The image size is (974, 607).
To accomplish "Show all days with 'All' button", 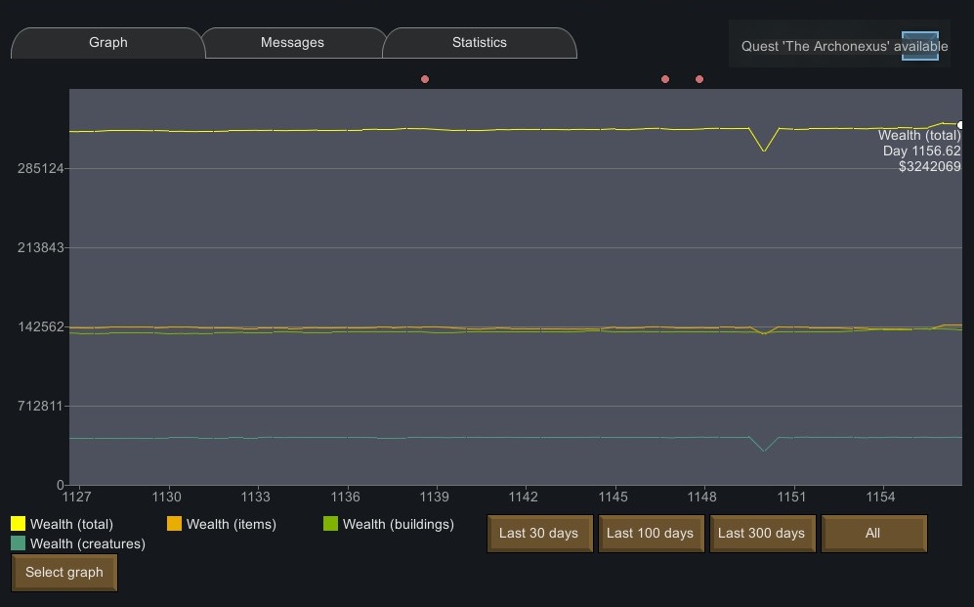I will coord(873,533).
